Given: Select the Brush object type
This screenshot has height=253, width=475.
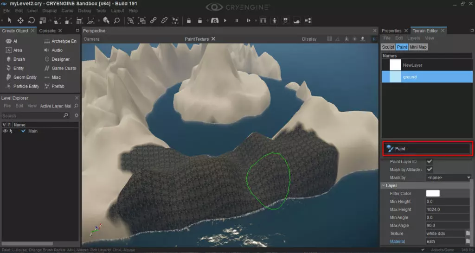Looking at the screenshot, I should tap(19, 59).
